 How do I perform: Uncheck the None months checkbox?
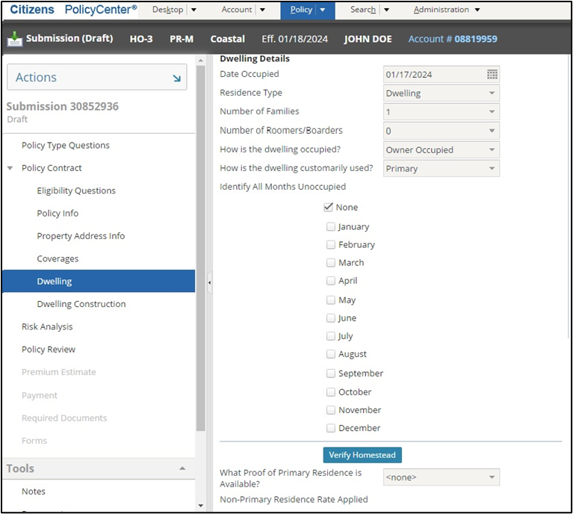point(329,208)
